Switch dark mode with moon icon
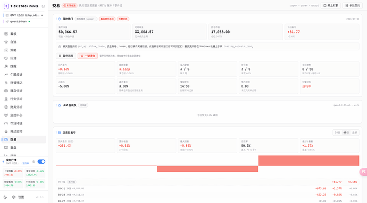367x203 pixels. pos(5,197)
